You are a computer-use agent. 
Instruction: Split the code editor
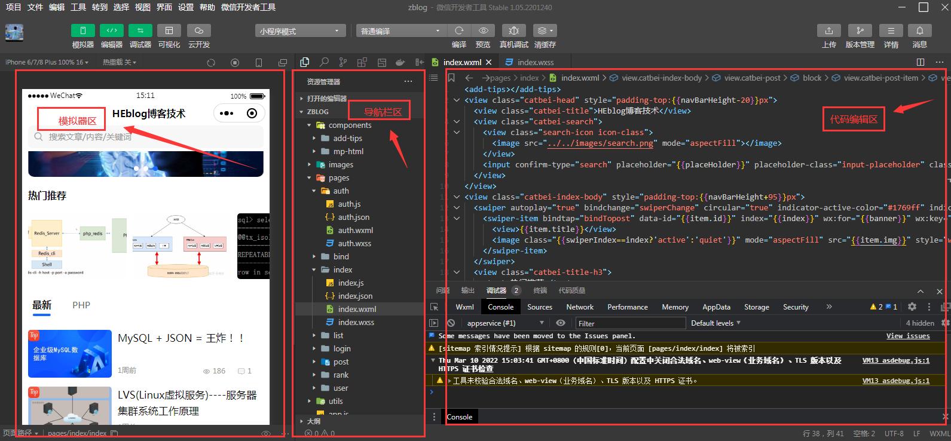coord(921,62)
